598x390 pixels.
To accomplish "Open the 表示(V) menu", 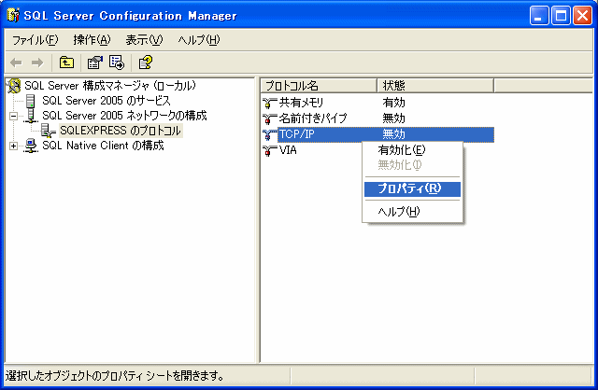I will pos(144,40).
